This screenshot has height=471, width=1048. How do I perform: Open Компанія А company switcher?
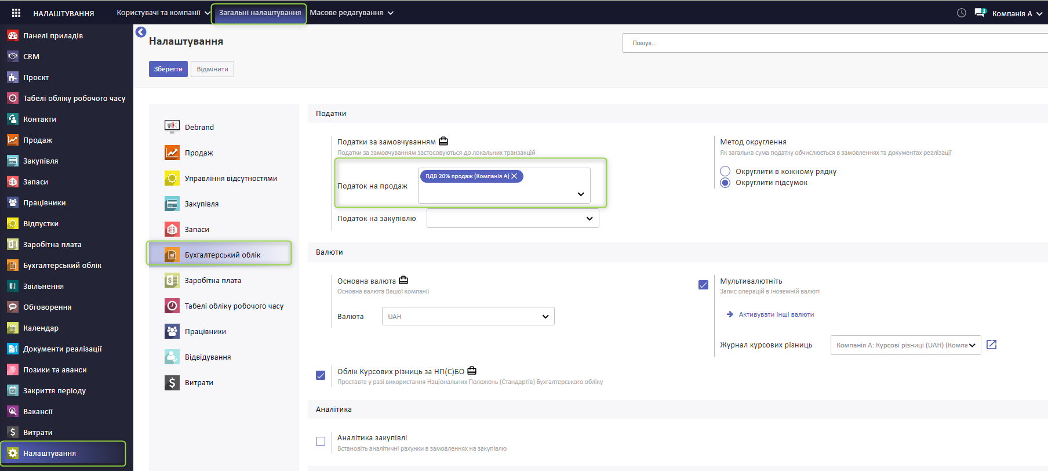click(x=1017, y=13)
